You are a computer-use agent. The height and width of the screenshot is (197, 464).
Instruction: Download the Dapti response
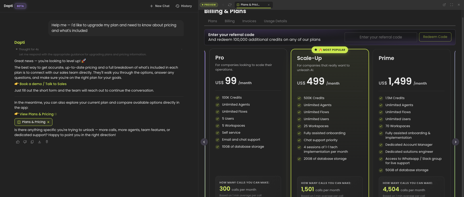[39, 142]
